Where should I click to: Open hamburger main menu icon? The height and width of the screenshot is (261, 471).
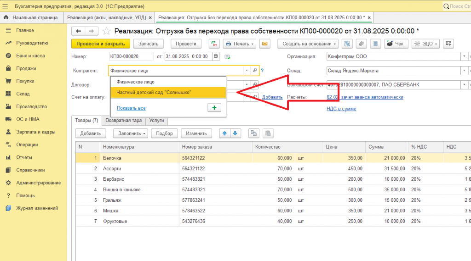tap(5, 6)
